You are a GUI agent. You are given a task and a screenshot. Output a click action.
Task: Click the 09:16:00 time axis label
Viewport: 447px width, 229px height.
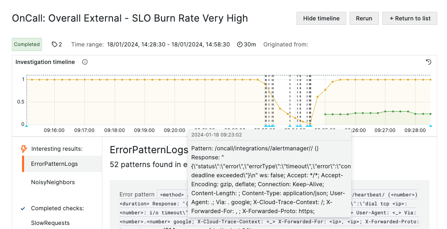(x=54, y=130)
